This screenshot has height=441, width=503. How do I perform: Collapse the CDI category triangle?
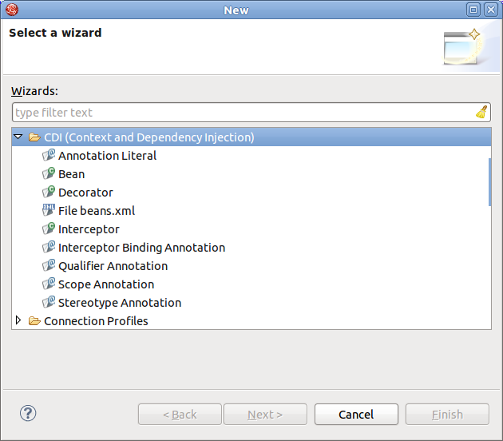point(18,137)
